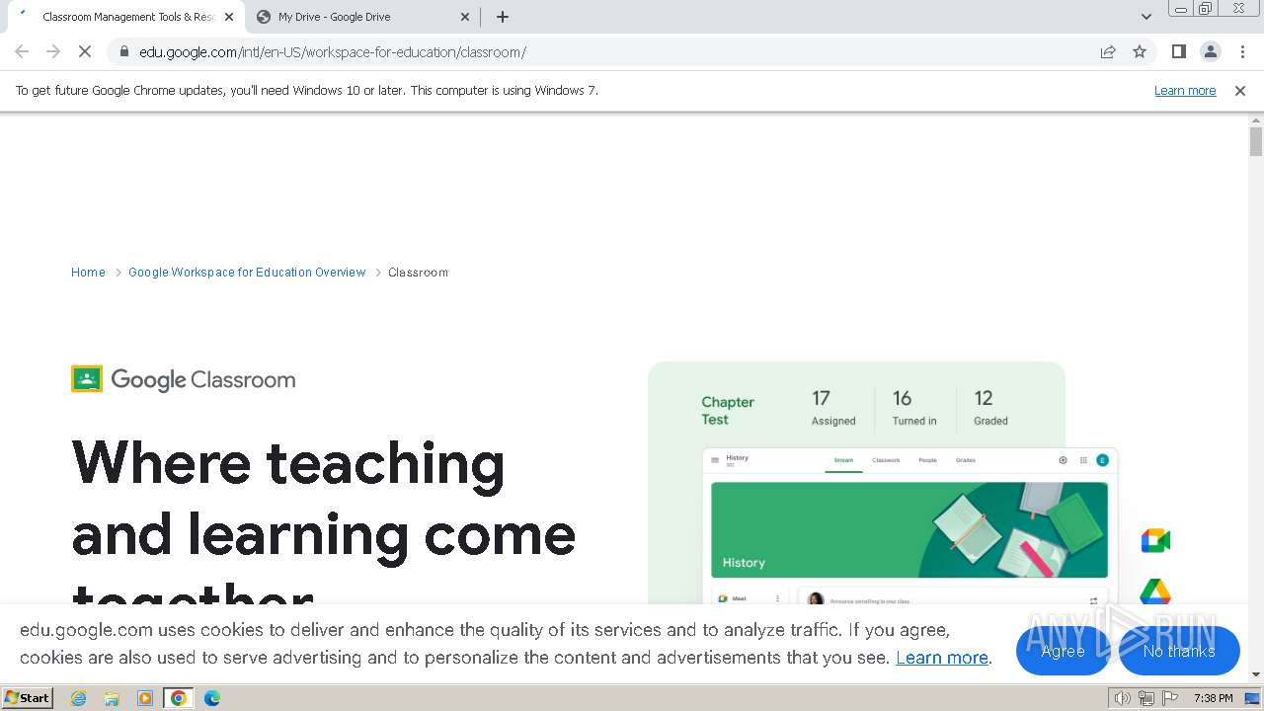Open the Action Center flag icon
The image size is (1264, 711).
coord(1169,698)
